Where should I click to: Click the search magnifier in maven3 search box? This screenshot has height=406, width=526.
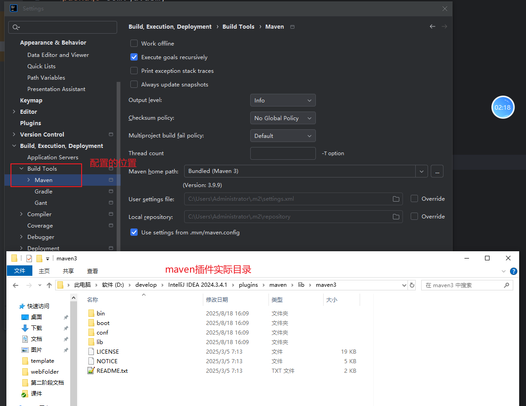point(506,285)
